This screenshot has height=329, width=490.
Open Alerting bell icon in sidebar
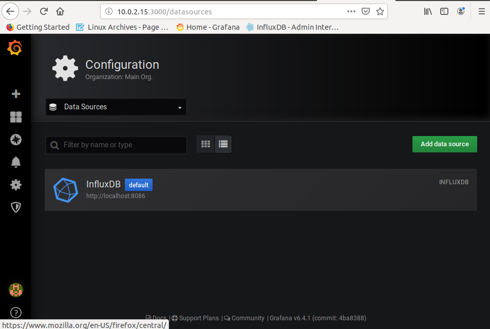[x=15, y=162]
